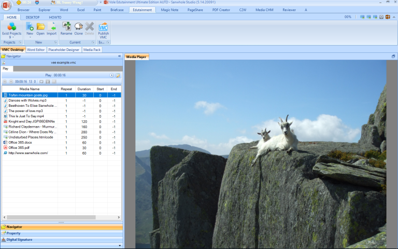Open the Property panel bar
This screenshot has width=398, height=249.
pos(62,233)
